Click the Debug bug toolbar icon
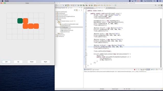 (x=78, y=5)
